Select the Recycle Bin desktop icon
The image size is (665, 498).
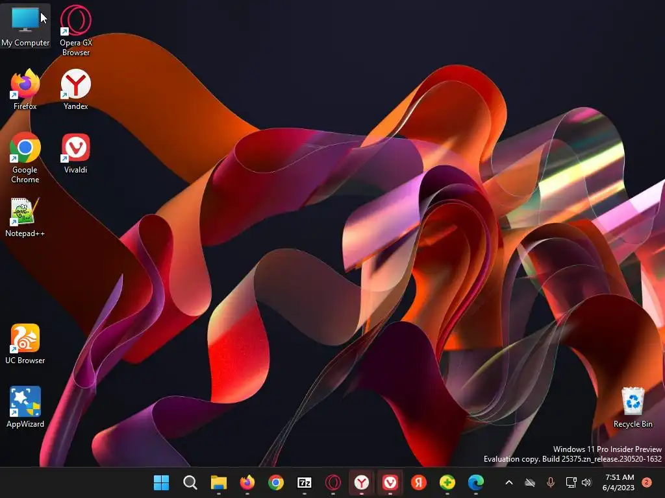click(x=633, y=407)
